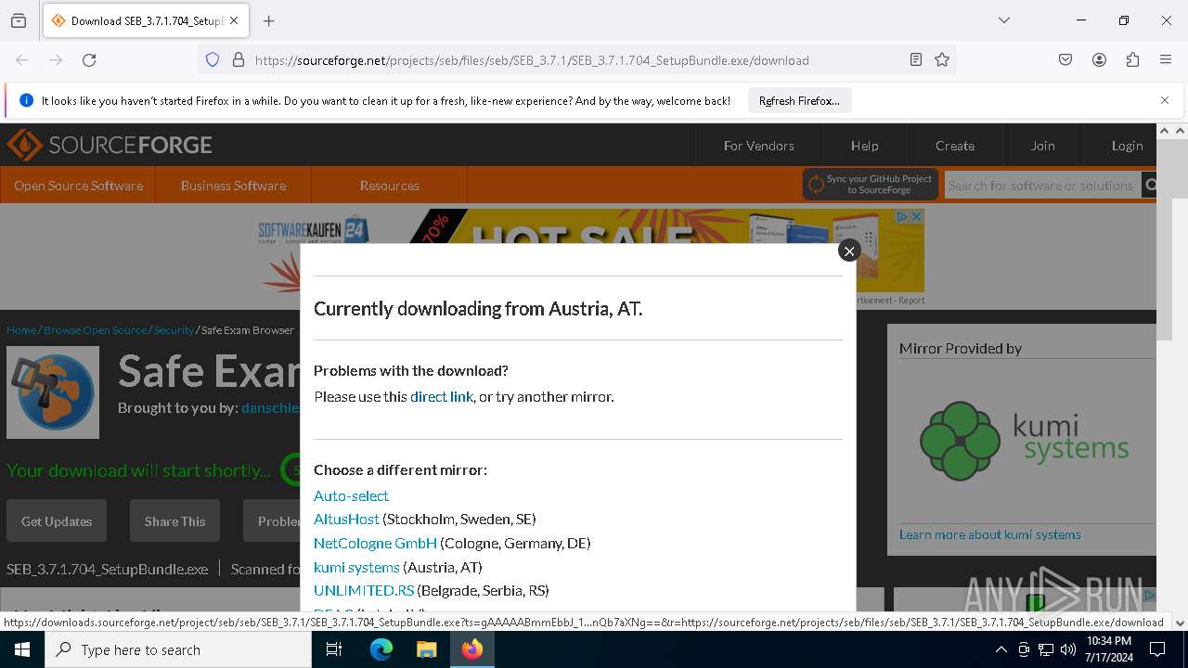The height and width of the screenshot is (668, 1188).
Task: Click Refresh Firefox button
Action: point(799,100)
